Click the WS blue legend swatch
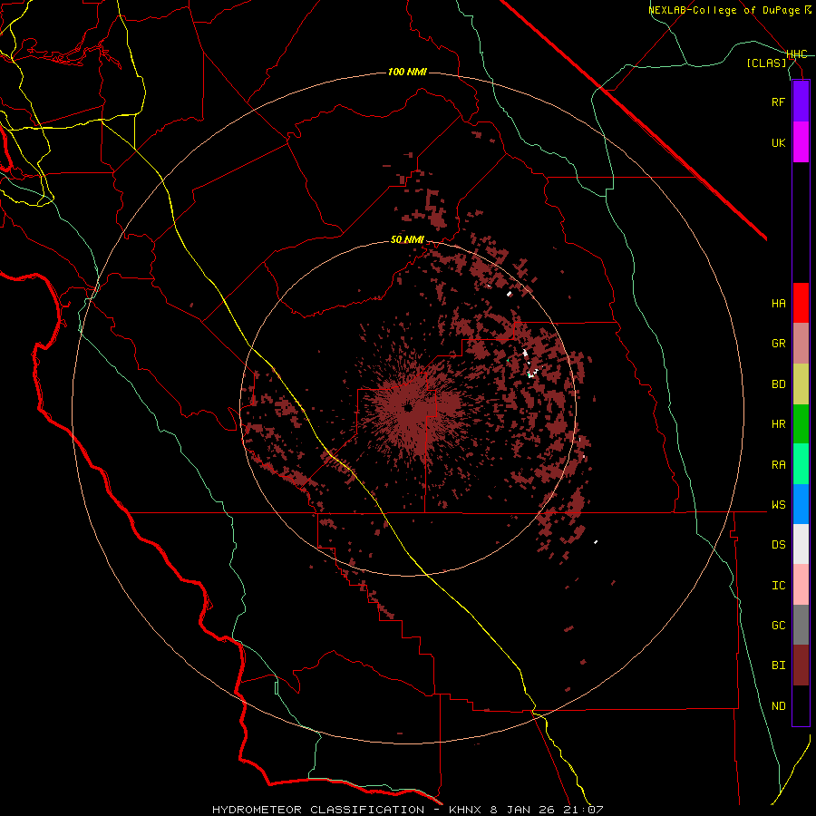The height and width of the screenshot is (816, 816). tap(801, 504)
